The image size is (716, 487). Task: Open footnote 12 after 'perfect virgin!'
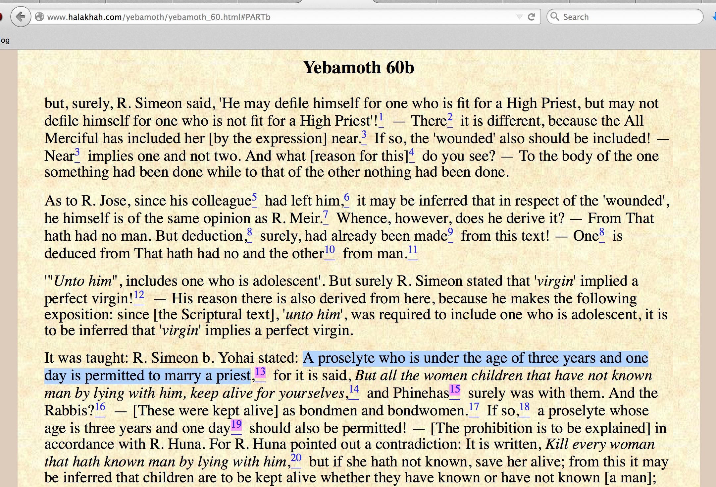(x=139, y=295)
